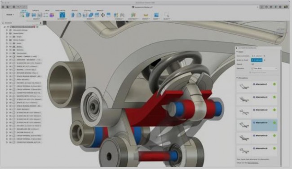The height and width of the screenshot is (169, 292).
Task: Switch to the Surface ribbon tab
Action: click(35, 11)
